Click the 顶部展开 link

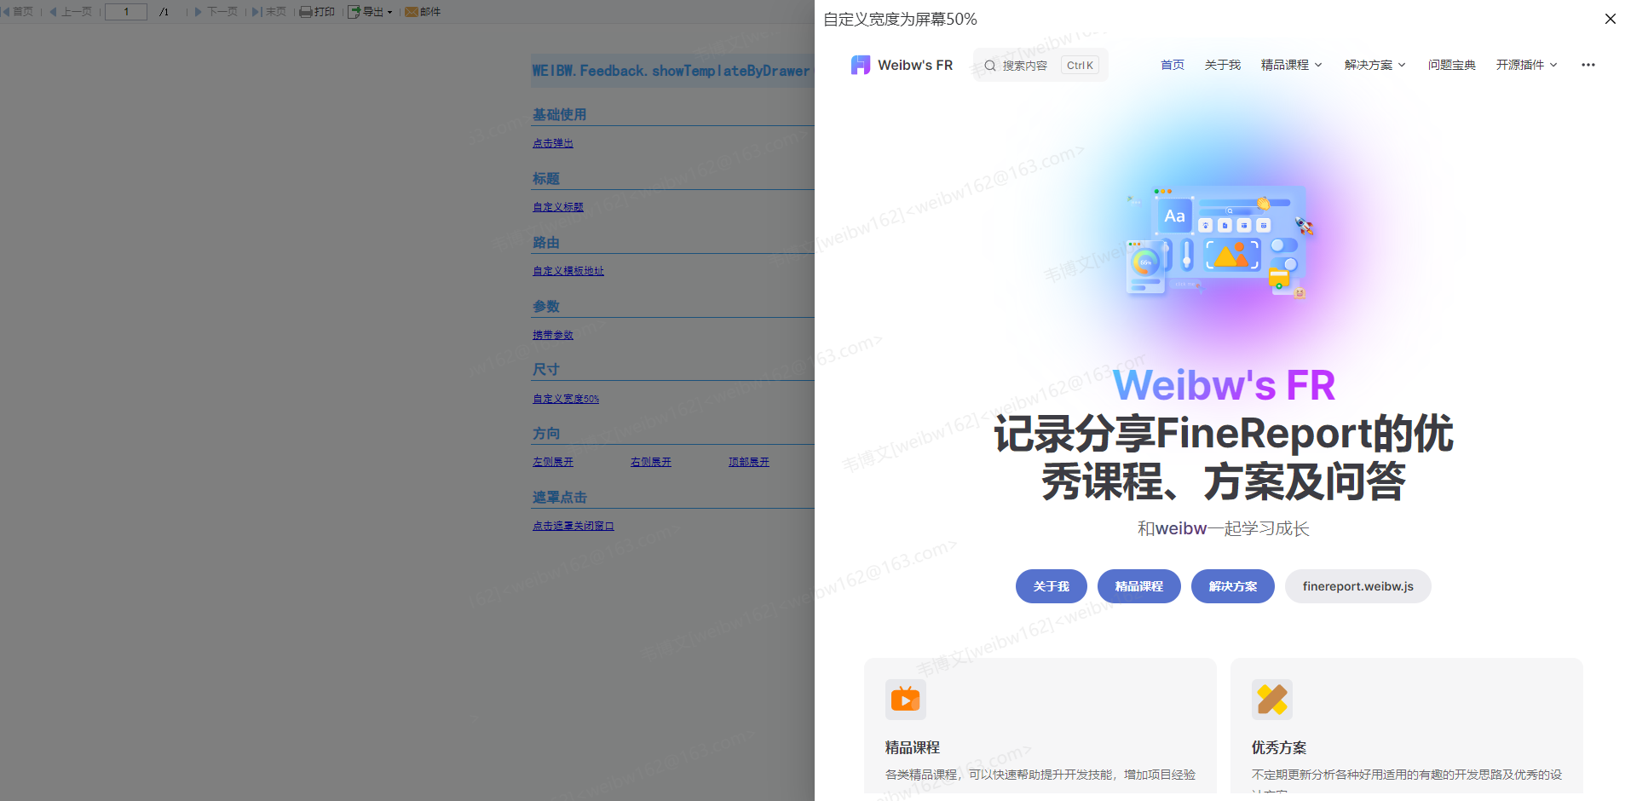tap(749, 462)
